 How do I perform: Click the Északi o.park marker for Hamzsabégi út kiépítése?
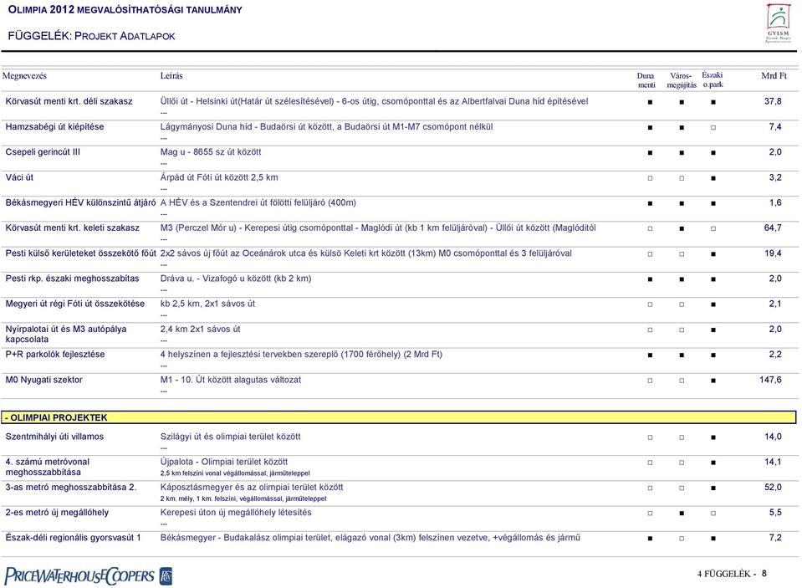point(713,127)
